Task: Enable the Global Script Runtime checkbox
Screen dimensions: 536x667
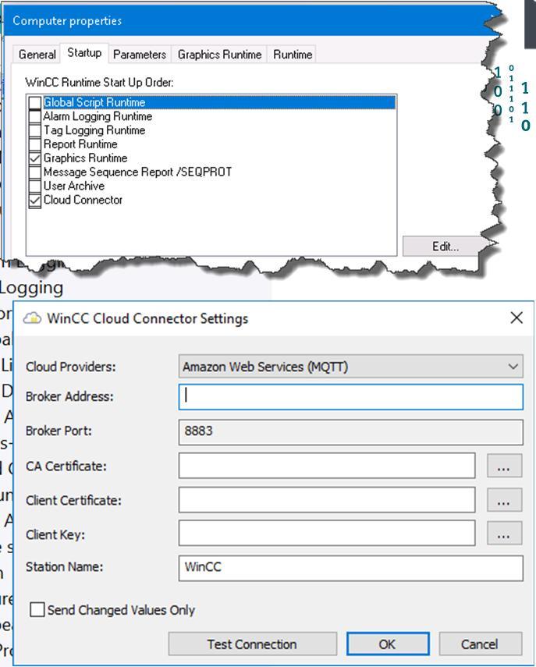Action: [x=35, y=102]
